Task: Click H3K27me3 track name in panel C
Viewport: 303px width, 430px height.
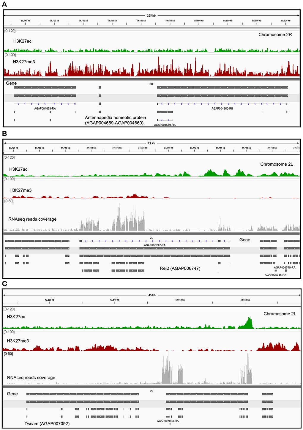Action: pos(18,341)
